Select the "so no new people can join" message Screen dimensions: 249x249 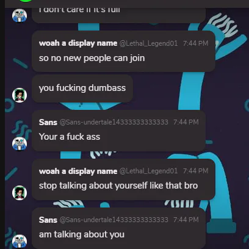[92, 58]
